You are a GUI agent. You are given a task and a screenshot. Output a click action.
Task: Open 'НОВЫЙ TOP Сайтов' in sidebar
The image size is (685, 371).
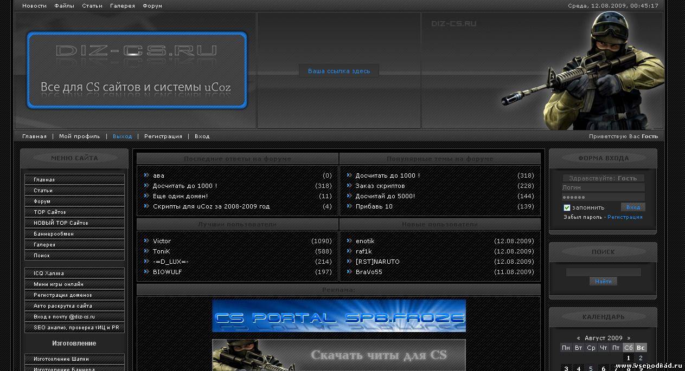click(74, 223)
